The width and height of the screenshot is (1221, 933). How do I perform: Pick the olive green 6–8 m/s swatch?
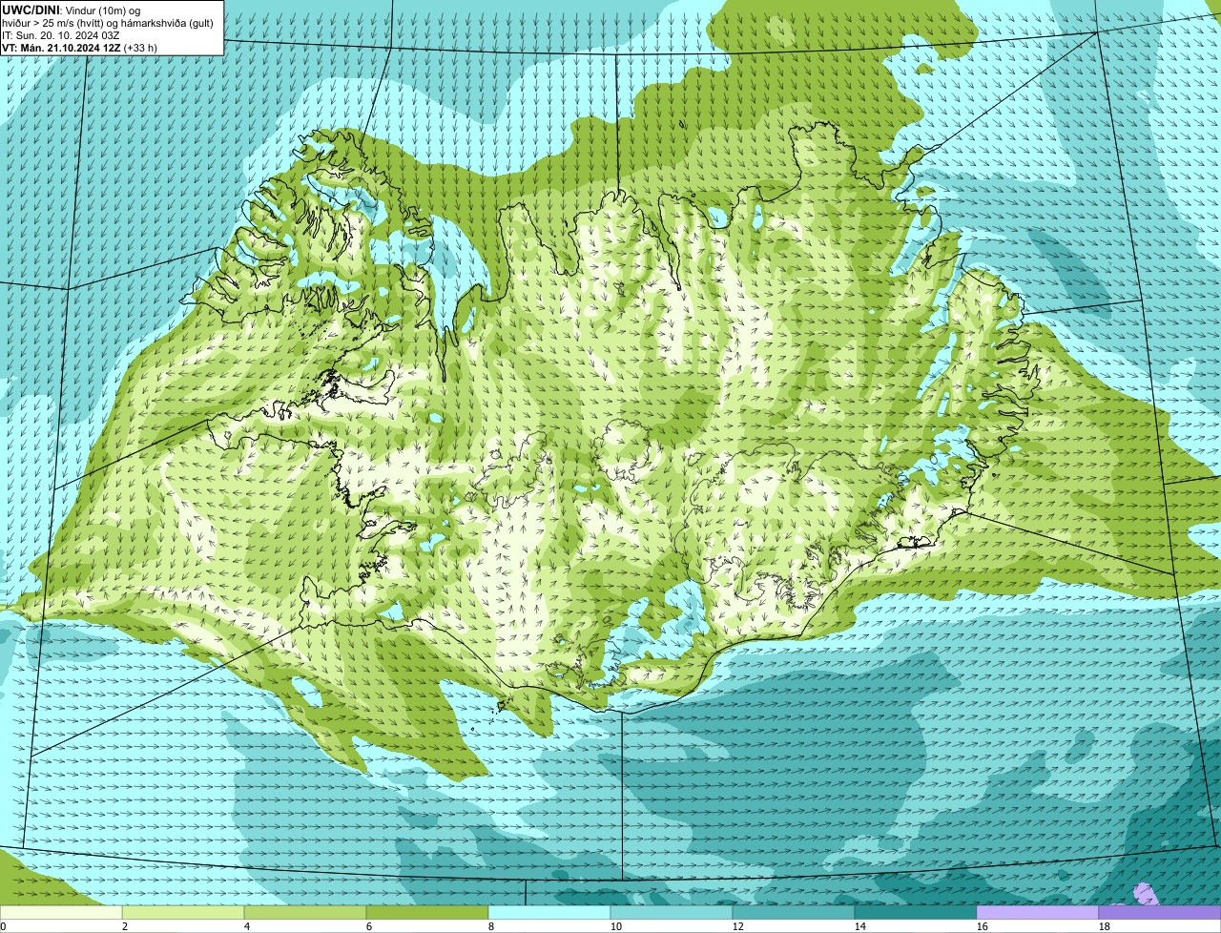[427, 912]
